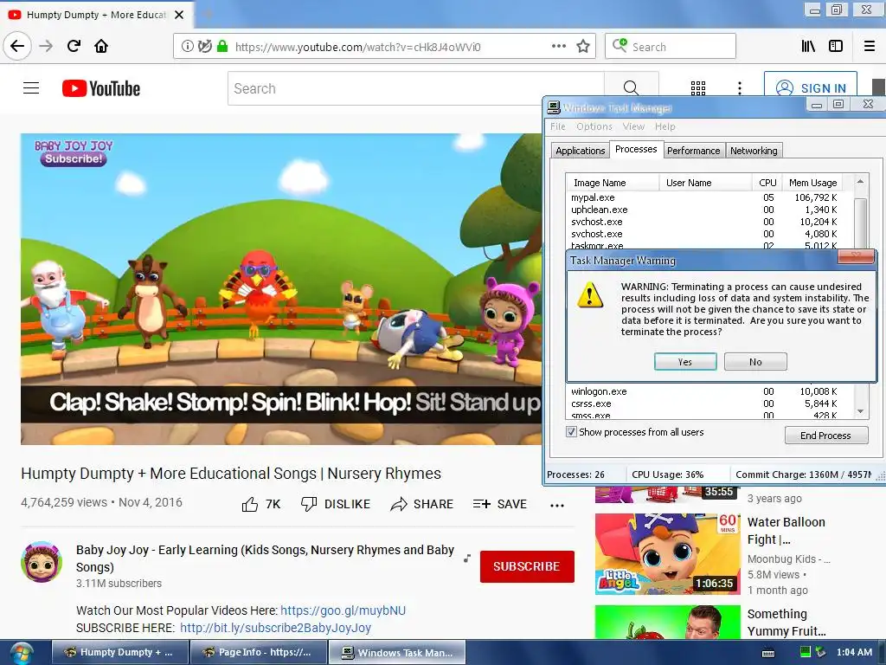This screenshot has height=665, width=886.
Task: Open the goo.gl/muybNU link
Action: click(x=343, y=610)
